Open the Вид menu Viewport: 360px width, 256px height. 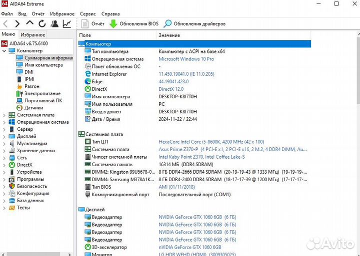[22, 14]
